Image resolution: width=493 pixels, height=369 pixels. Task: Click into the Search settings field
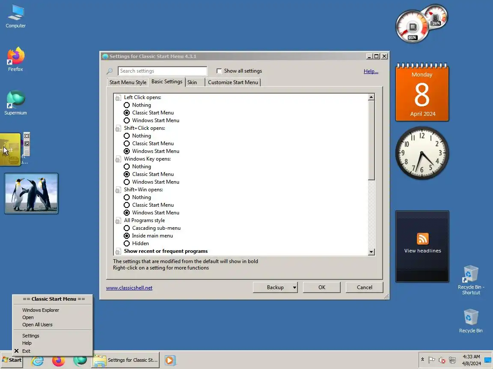[x=163, y=71]
